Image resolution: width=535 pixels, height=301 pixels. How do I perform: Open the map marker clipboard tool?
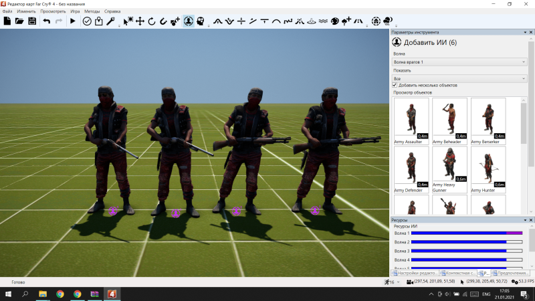click(x=98, y=21)
